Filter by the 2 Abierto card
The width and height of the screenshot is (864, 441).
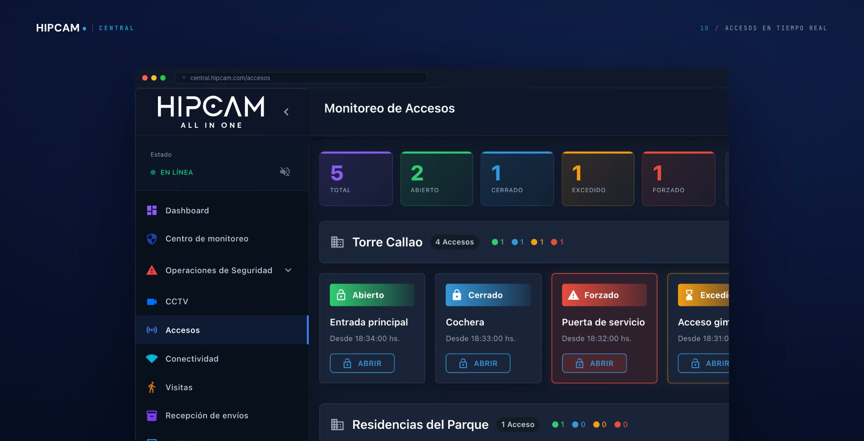coord(436,179)
